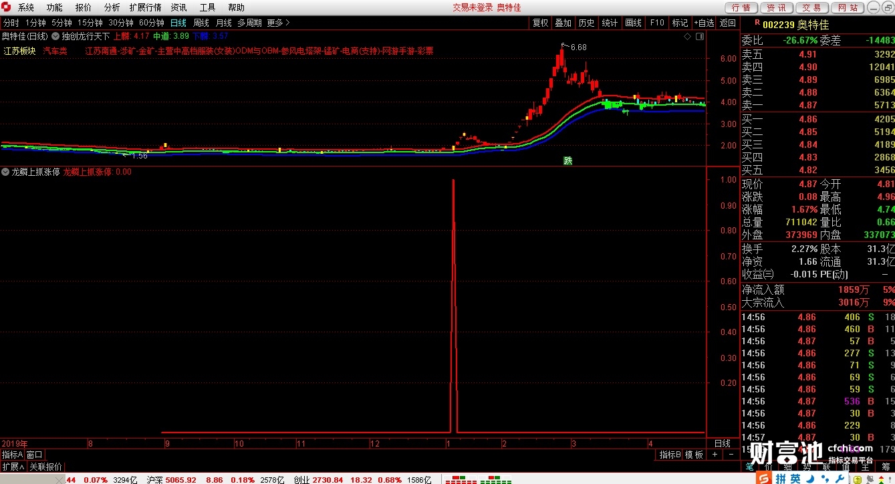This screenshot has height=484, width=895.
Task: Select the 关联报价 tab
Action: click(45, 467)
